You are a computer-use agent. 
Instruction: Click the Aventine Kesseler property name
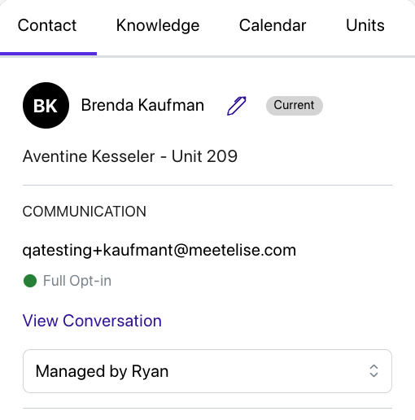(89, 156)
